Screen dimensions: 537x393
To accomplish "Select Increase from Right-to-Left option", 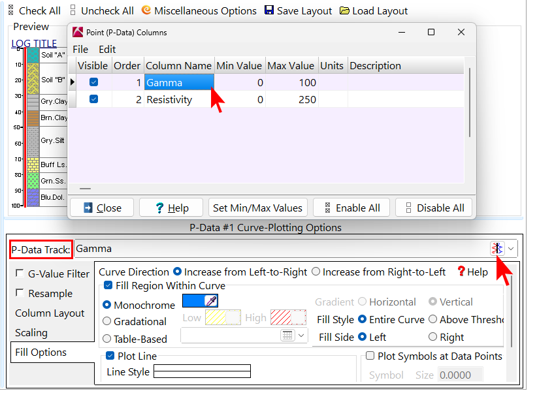I will (x=316, y=272).
